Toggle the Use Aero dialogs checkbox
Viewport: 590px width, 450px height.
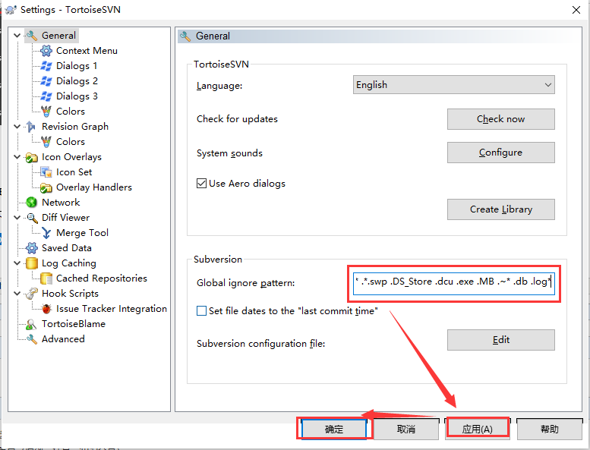pyautogui.click(x=201, y=184)
